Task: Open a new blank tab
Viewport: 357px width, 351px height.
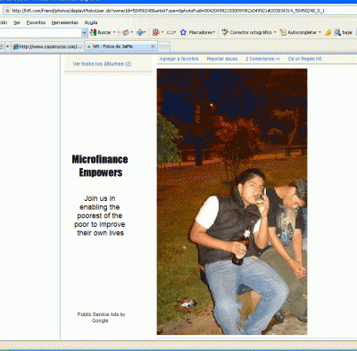Action: point(164,46)
